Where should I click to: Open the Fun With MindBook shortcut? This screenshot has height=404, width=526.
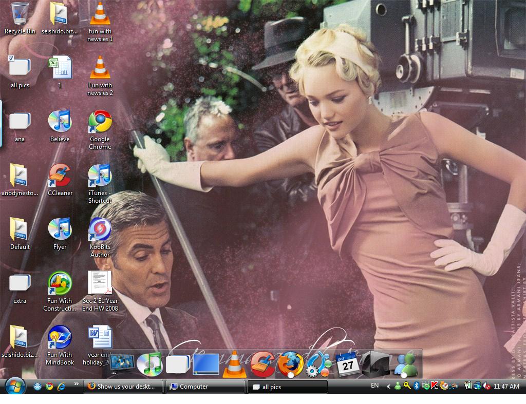[60, 337]
